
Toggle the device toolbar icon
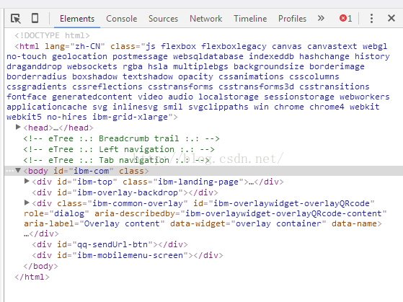35,19
